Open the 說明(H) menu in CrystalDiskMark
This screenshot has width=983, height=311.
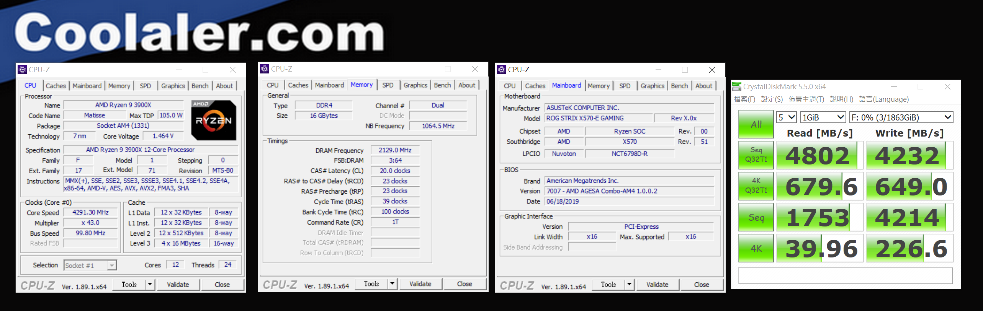842,99
